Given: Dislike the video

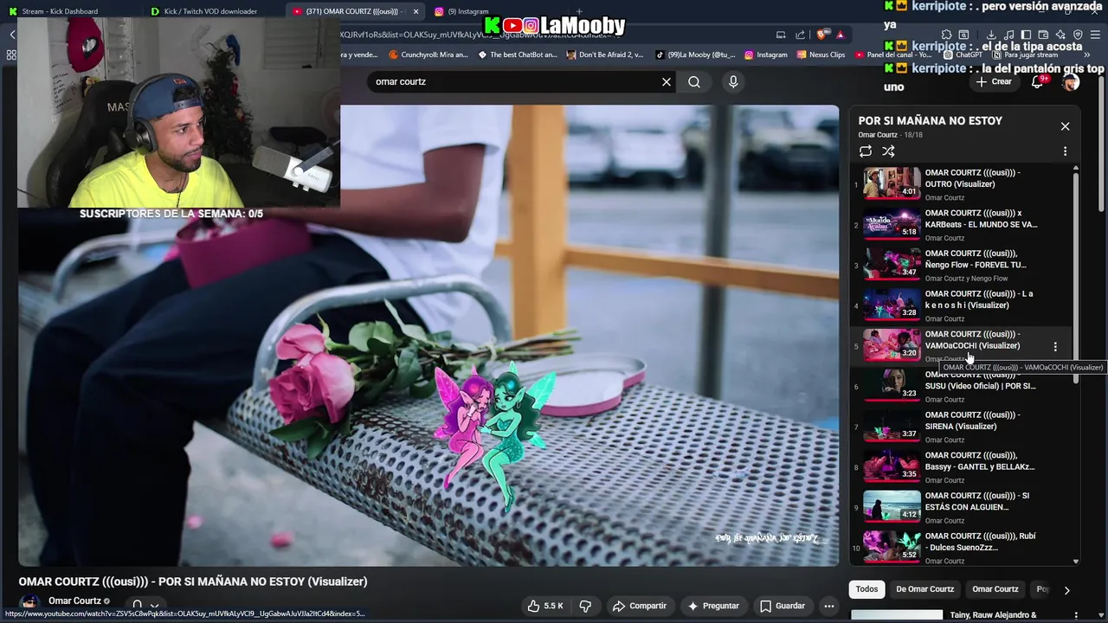Looking at the screenshot, I should [585, 606].
